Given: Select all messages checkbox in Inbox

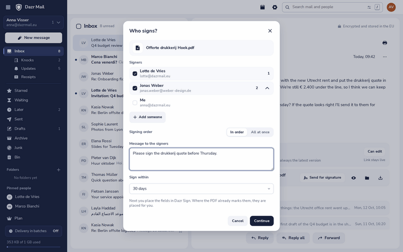Looking at the screenshot, I should pyautogui.click(x=79, y=26).
